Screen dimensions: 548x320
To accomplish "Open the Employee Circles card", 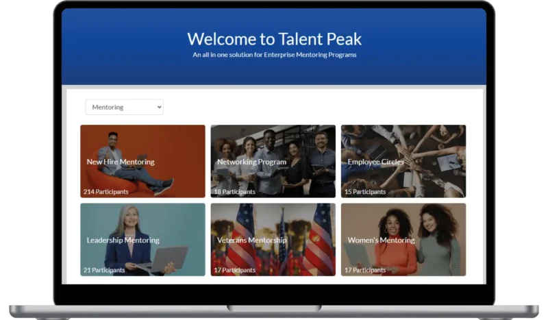I will 403,161.
